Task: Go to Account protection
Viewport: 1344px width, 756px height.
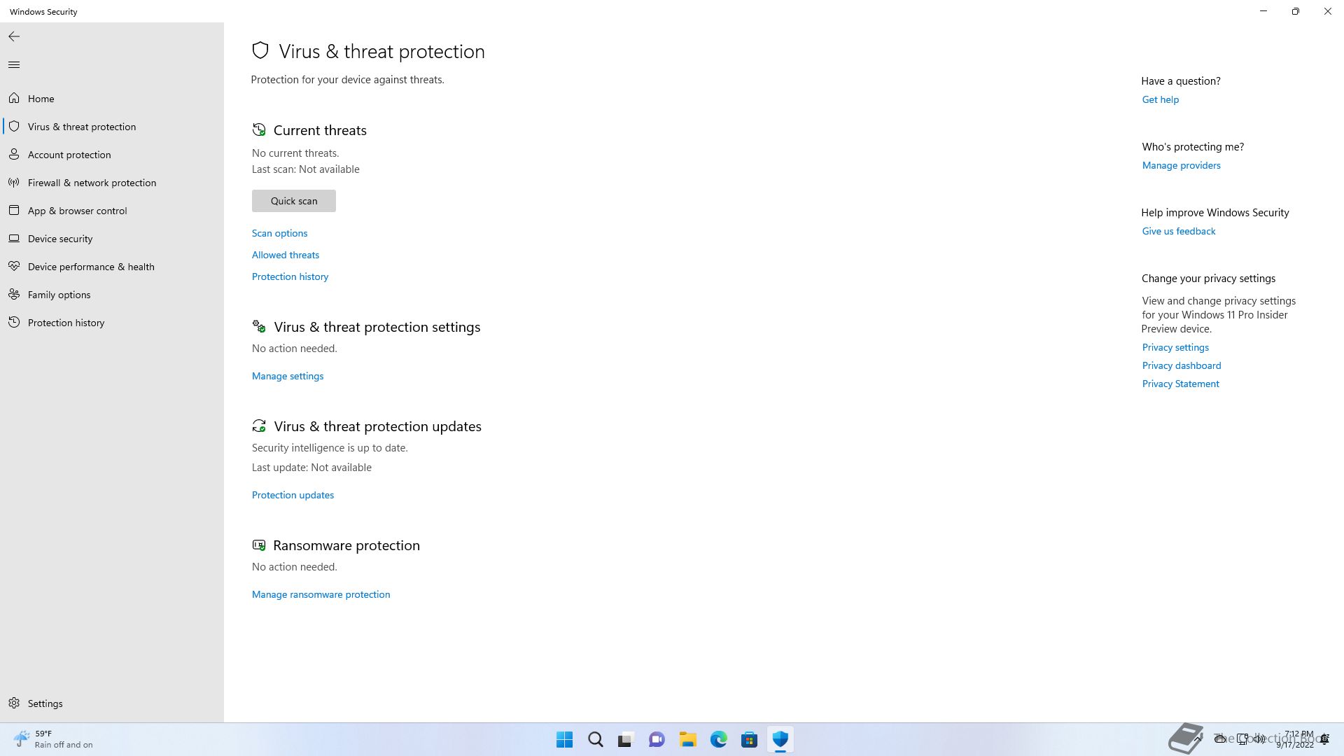Action: pos(112,155)
